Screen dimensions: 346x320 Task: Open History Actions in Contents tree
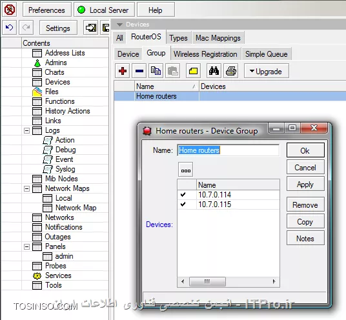pyautogui.click(x=68, y=111)
